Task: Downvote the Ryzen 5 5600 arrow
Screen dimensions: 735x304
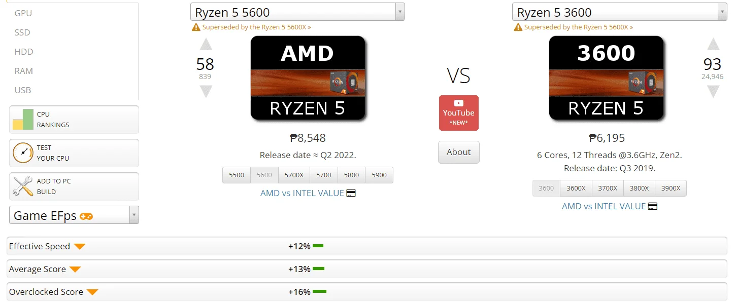Action: pyautogui.click(x=206, y=92)
